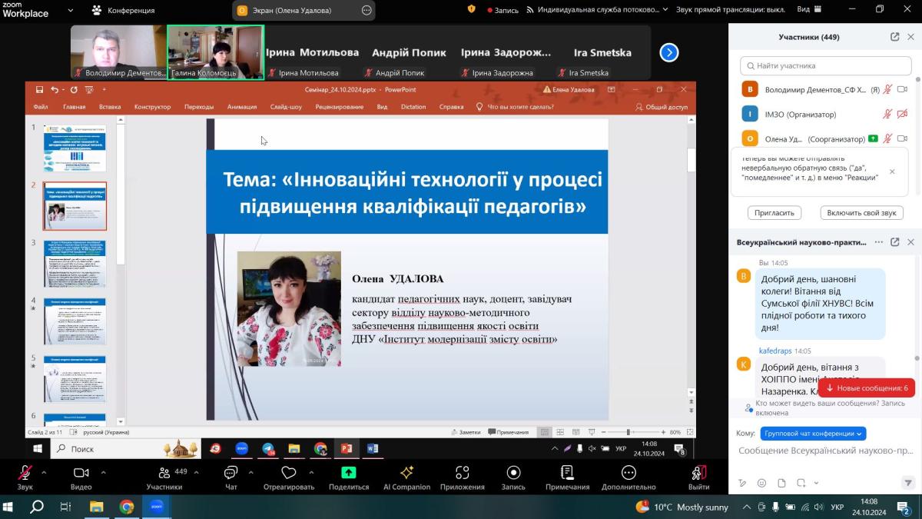This screenshot has width=922, height=519.
Task: Click the Share screen icon (Поделиться)
Action: (x=348, y=472)
